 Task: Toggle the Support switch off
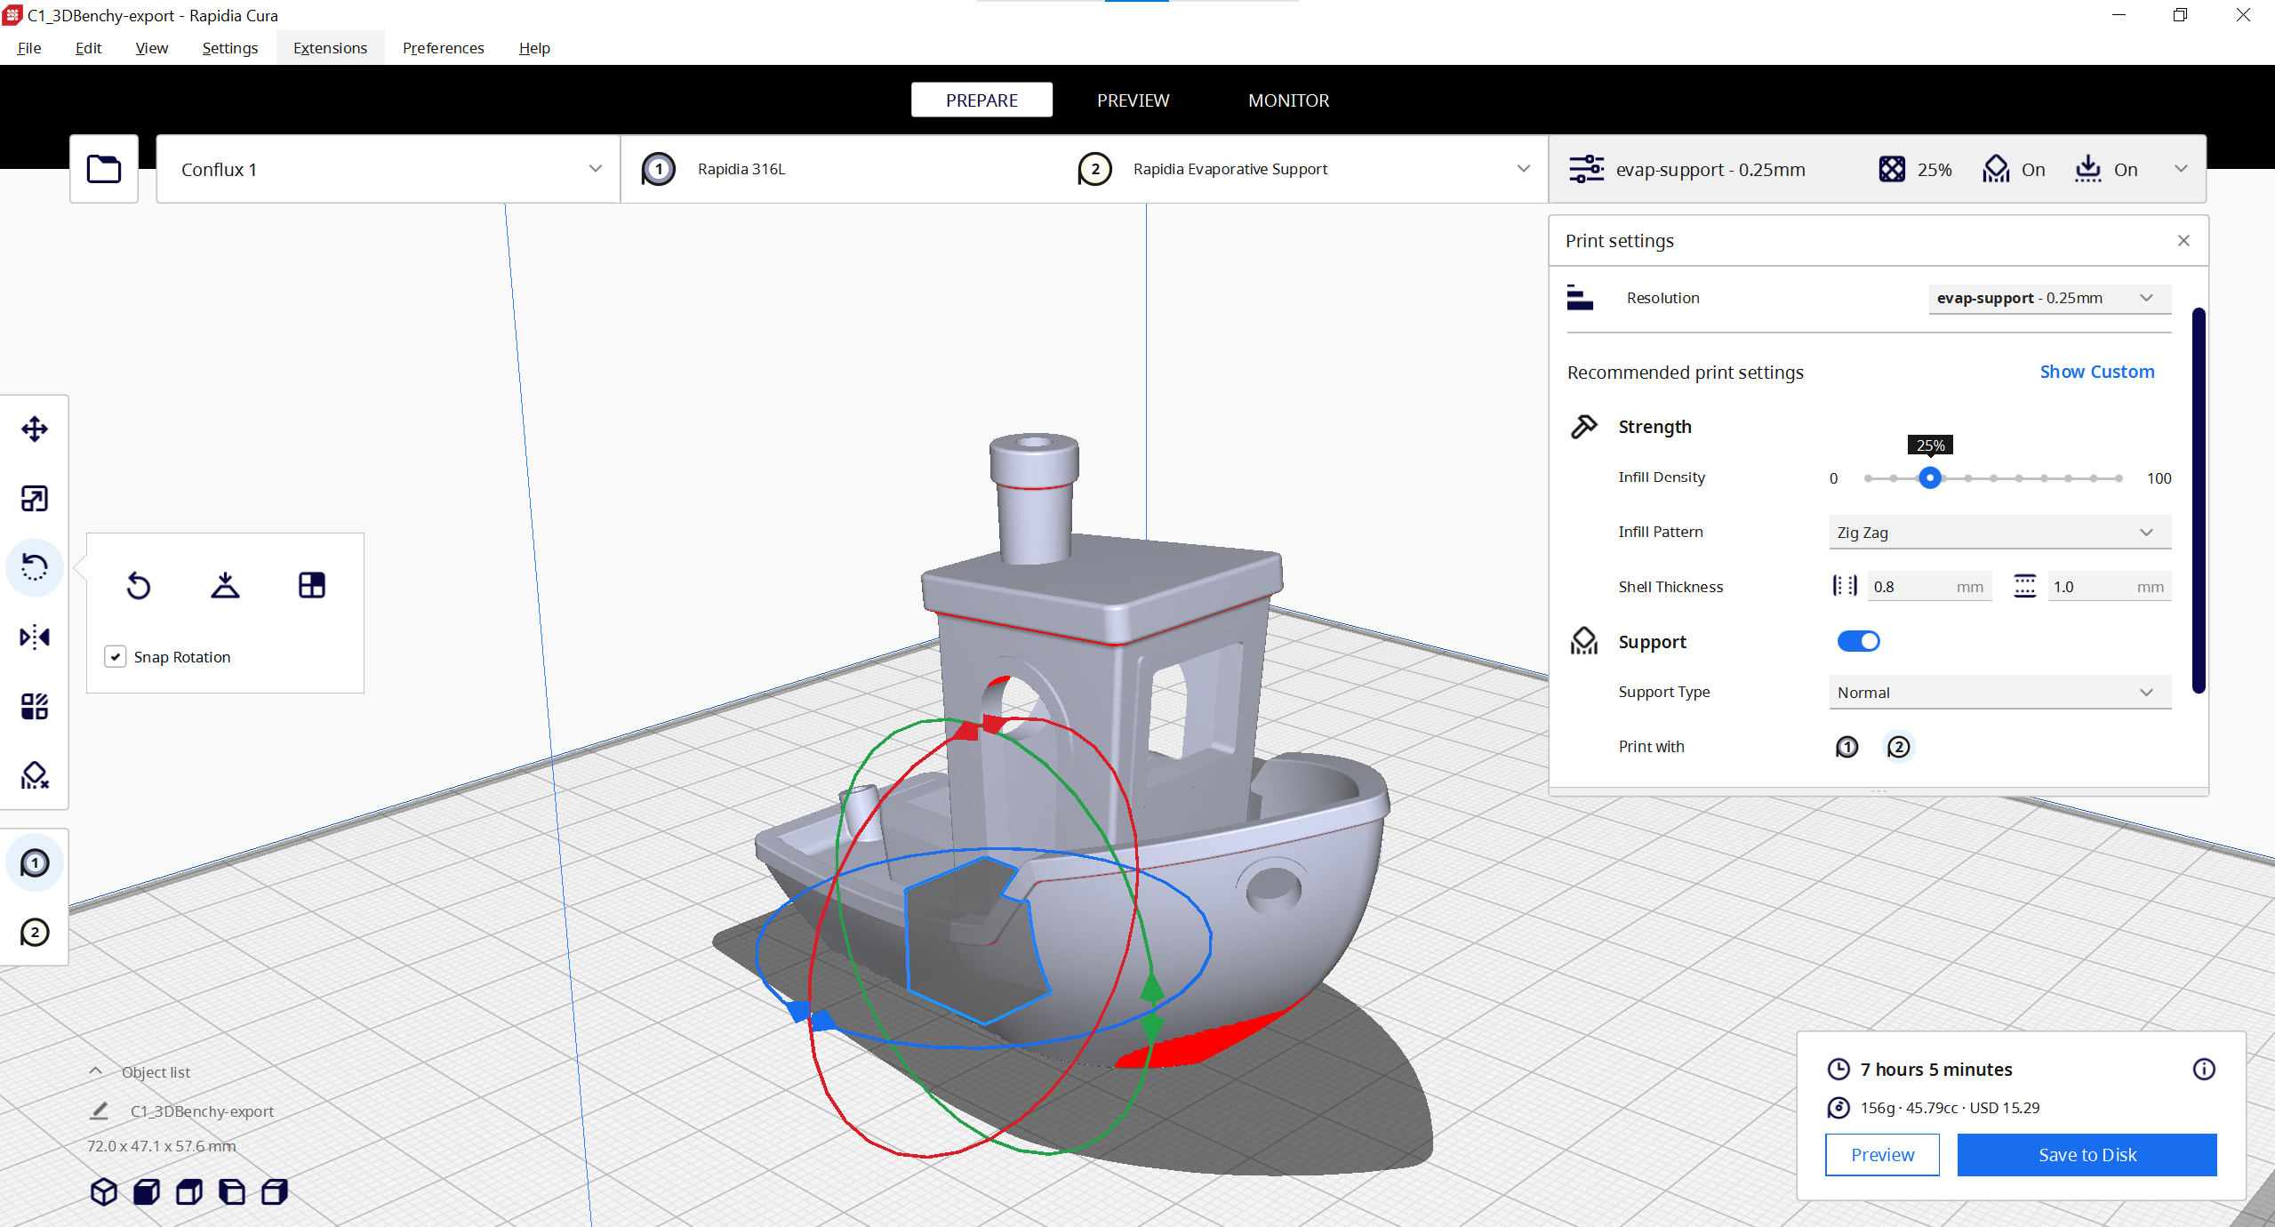[1858, 641]
